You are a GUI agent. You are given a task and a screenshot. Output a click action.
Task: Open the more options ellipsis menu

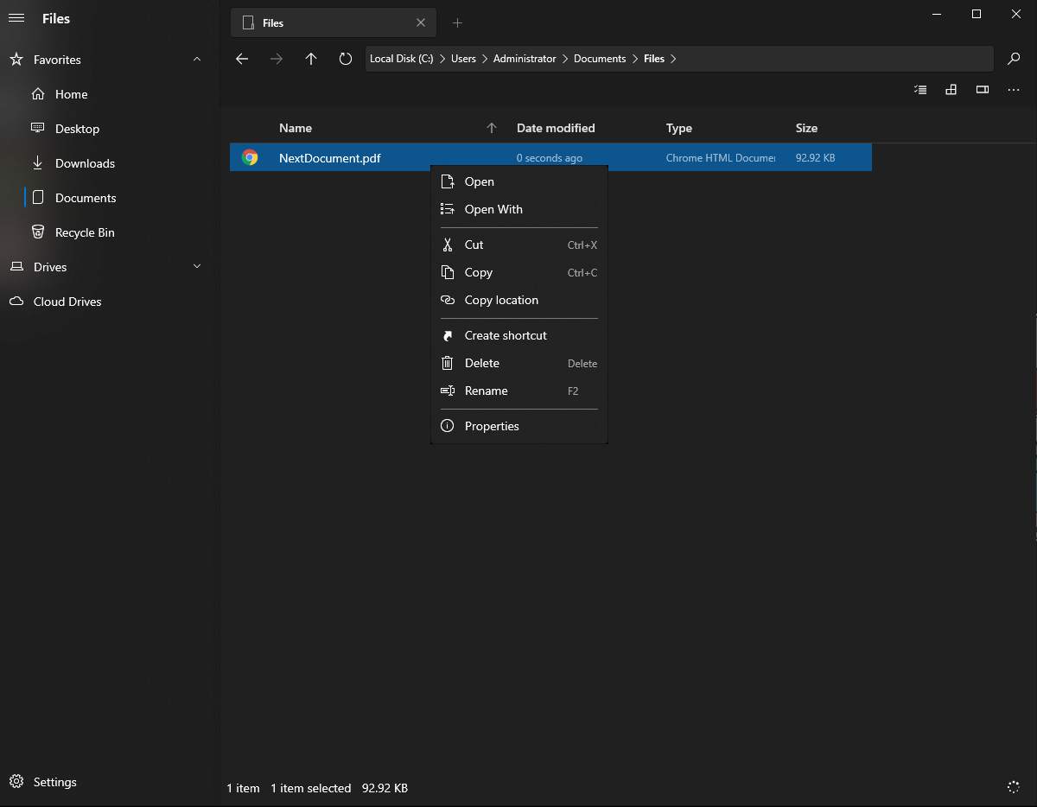pyautogui.click(x=1013, y=89)
